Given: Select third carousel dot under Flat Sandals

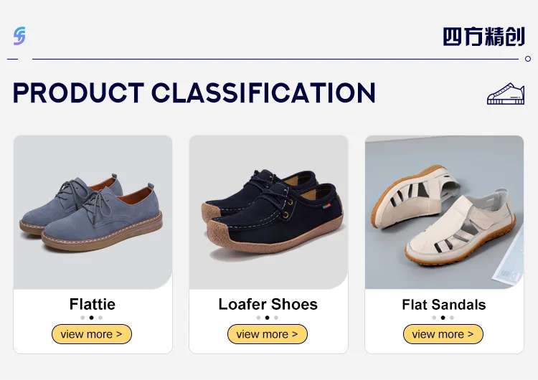Looking at the screenshot, I should (x=452, y=318).
